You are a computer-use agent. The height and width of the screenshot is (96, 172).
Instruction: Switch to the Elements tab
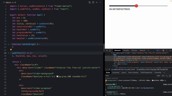click(x=117, y=50)
